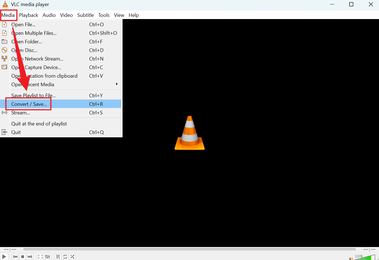Adjust the green volume slider
379x260 pixels.
[x=365, y=258]
